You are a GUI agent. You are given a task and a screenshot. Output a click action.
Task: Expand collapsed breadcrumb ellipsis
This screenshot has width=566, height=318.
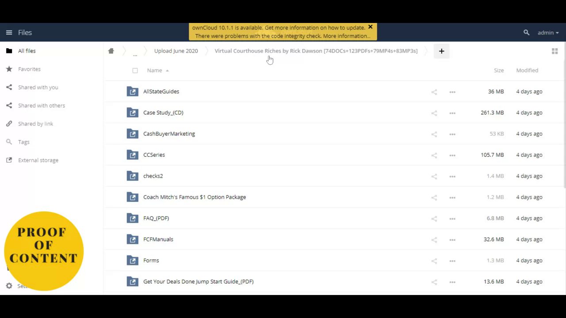[135, 55]
